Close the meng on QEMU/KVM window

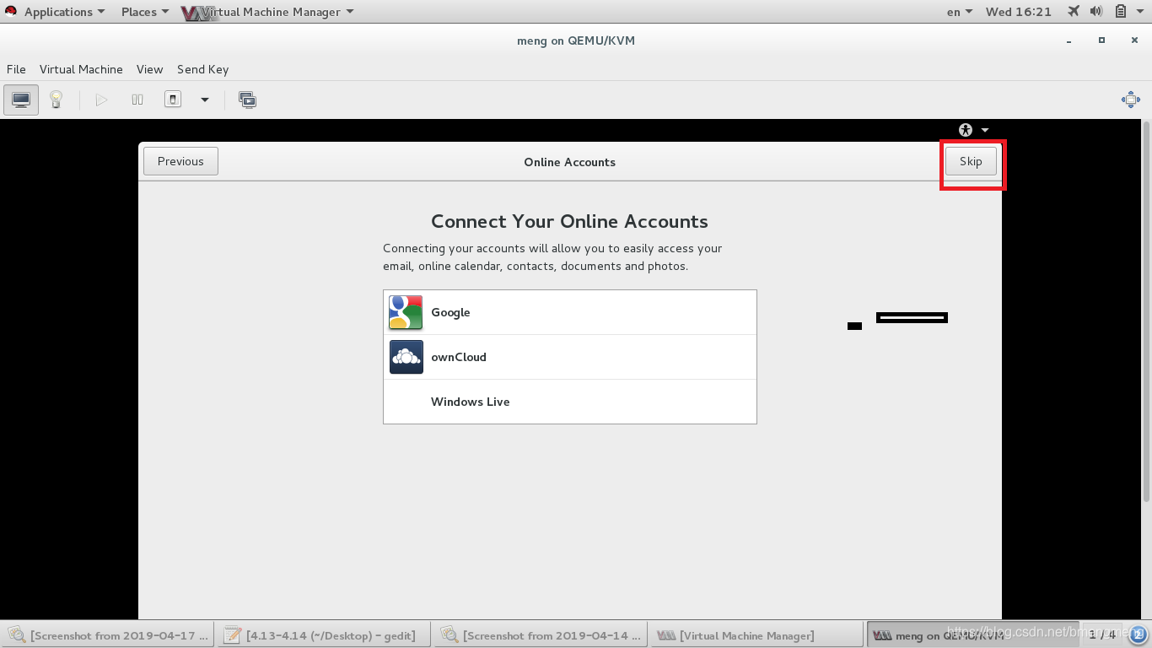pos(1133,40)
